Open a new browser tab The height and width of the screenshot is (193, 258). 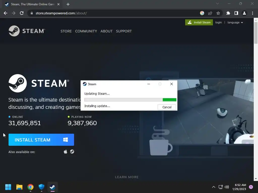tap(68, 4)
